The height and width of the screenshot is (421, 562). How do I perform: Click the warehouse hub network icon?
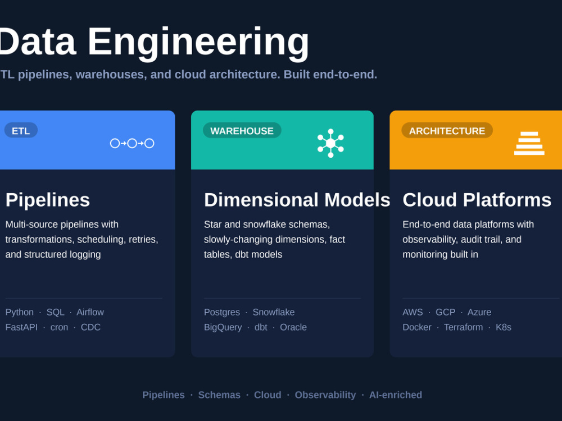[330, 143]
